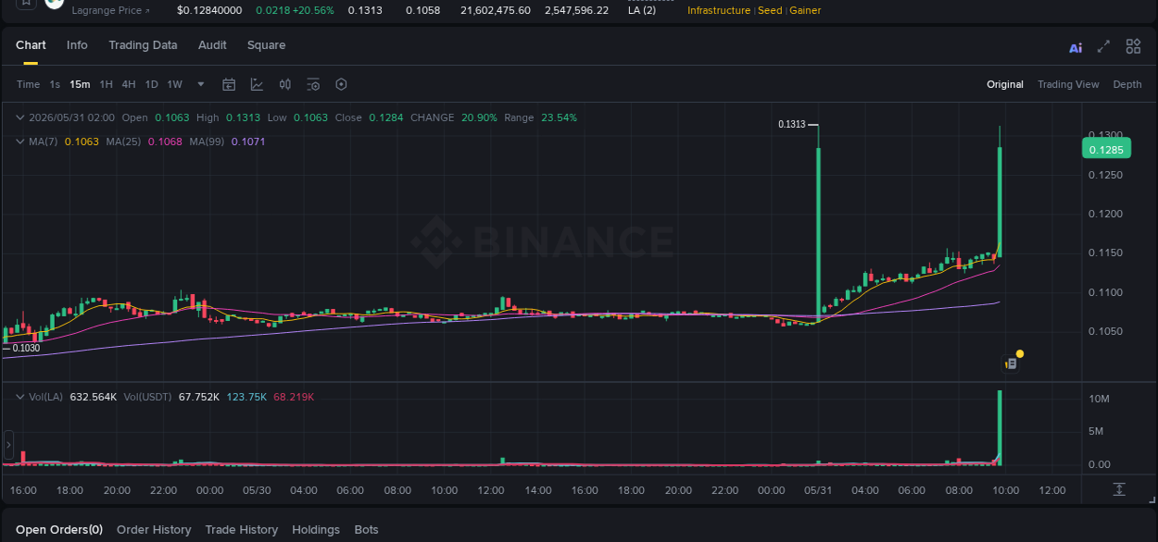Click the star icon beside coin logo

[26, 3]
